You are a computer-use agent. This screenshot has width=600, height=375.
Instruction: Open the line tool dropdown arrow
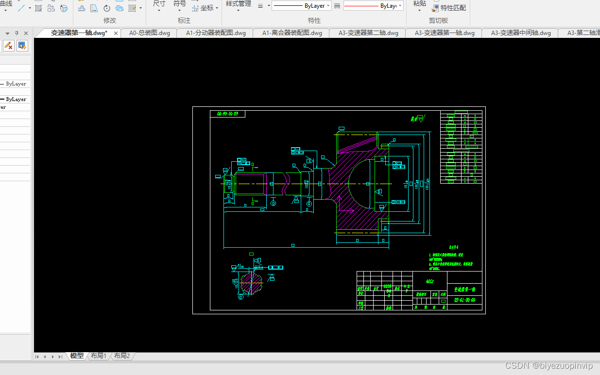[x=30, y=8]
